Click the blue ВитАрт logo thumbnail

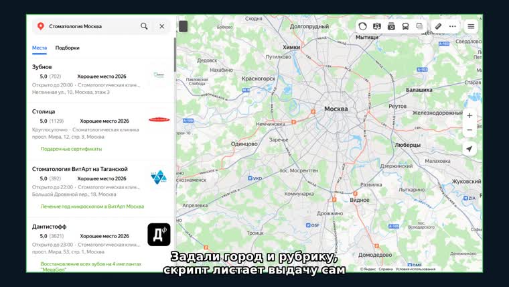point(159,177)
